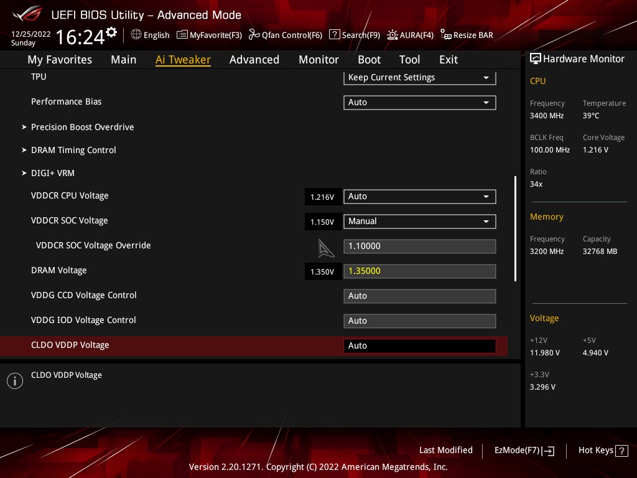Click the 1.350V DRAM voltage readout
The height and width of the screenshot is (478, 637).
322,271
